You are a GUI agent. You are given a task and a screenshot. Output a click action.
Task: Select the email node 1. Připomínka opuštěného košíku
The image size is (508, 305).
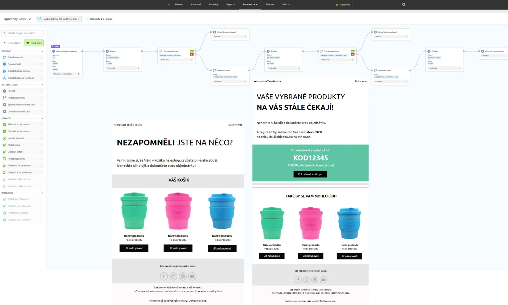(230, 76)
